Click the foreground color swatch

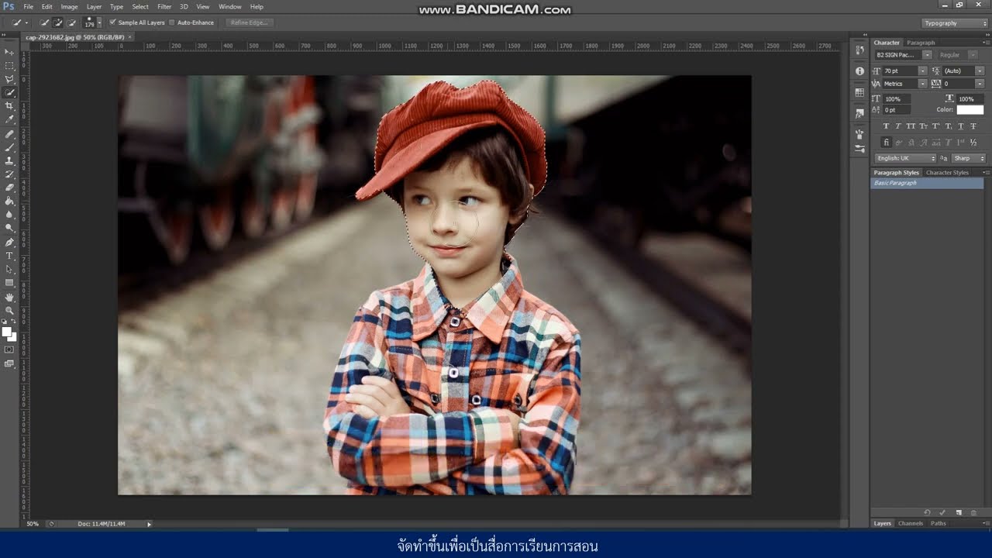[6, 332]
